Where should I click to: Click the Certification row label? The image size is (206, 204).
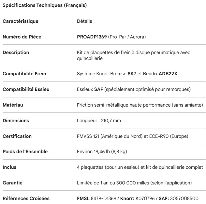click(17, 136)
